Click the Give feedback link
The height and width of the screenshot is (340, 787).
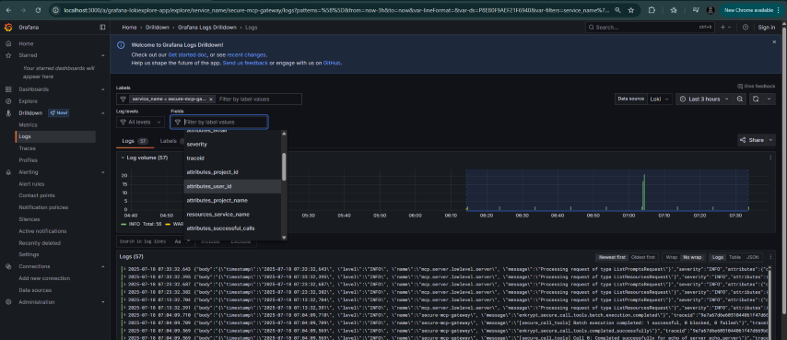pyautogui.click(x=756, y=87)
